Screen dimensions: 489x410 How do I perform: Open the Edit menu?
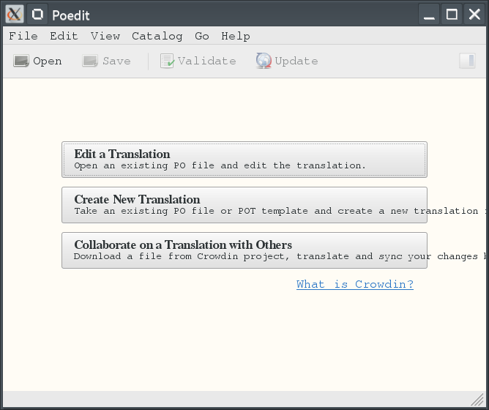click(64, 36)
